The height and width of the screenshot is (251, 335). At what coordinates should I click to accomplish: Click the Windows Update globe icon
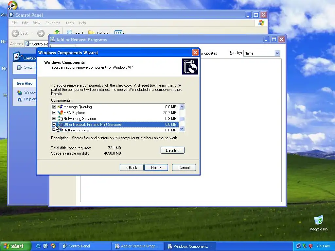20,92
